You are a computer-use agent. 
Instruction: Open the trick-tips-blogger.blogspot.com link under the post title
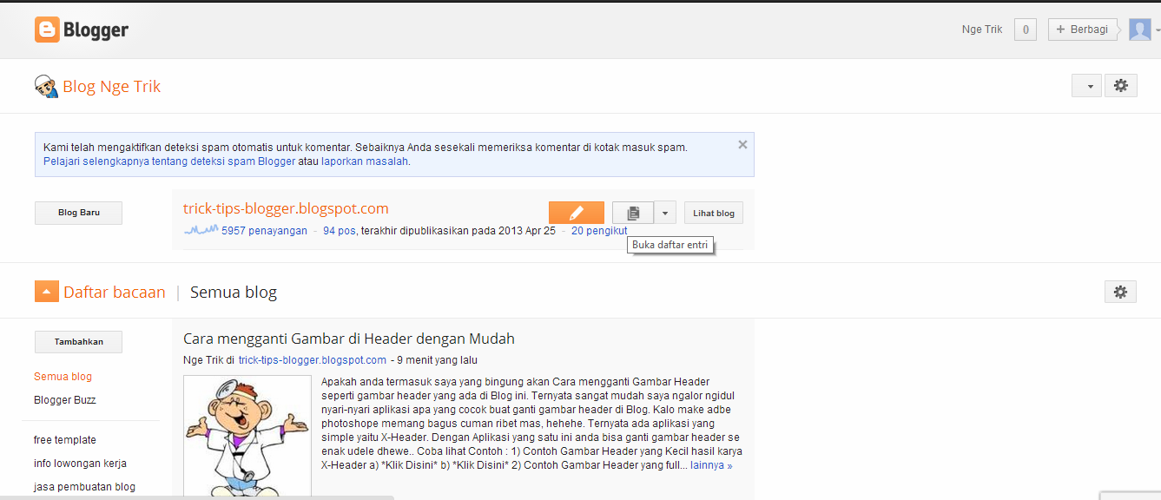(313, 360)
